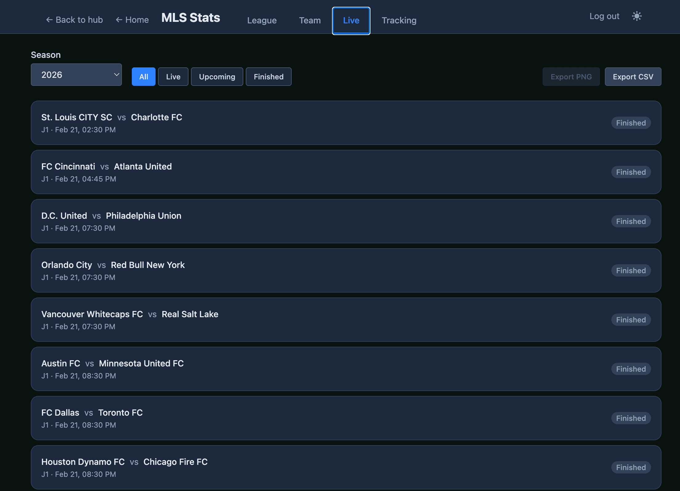Screen dimensions: 680x491
Task: Click the MLS Stats title
Action: click(191, 18)
